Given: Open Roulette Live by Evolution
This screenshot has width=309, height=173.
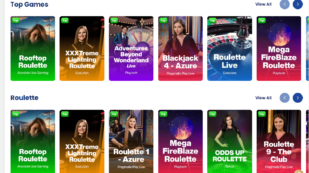Looking at the screenshot, I should pos(229,49).
